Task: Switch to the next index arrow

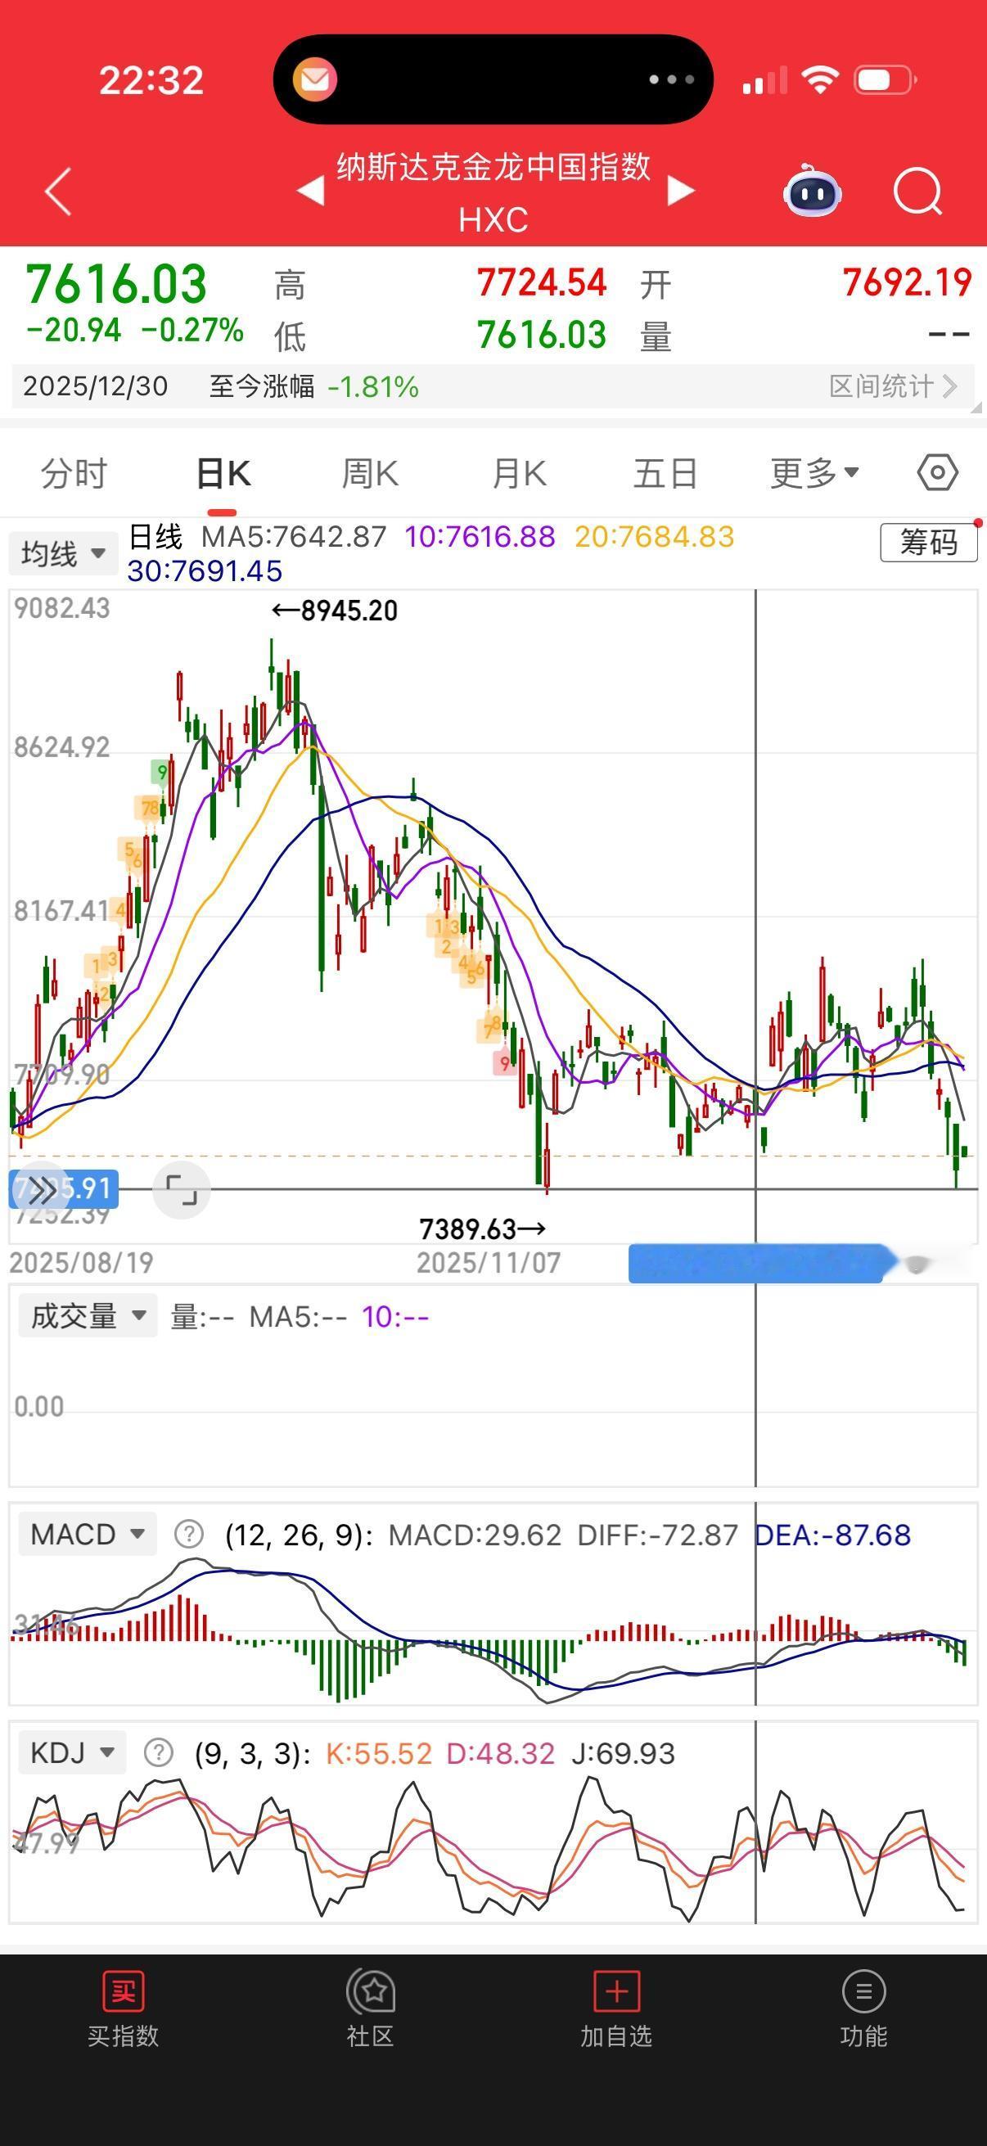Action: tap(680, 191)
